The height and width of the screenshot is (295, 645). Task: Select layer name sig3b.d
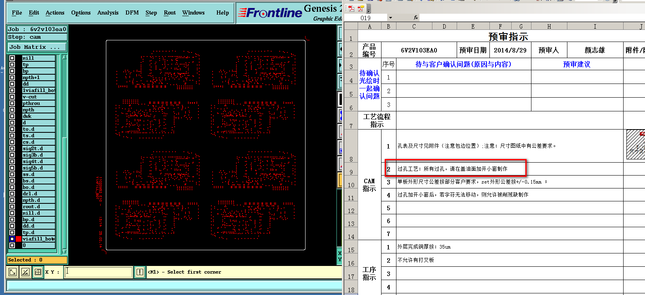click(x=39, y=155)
